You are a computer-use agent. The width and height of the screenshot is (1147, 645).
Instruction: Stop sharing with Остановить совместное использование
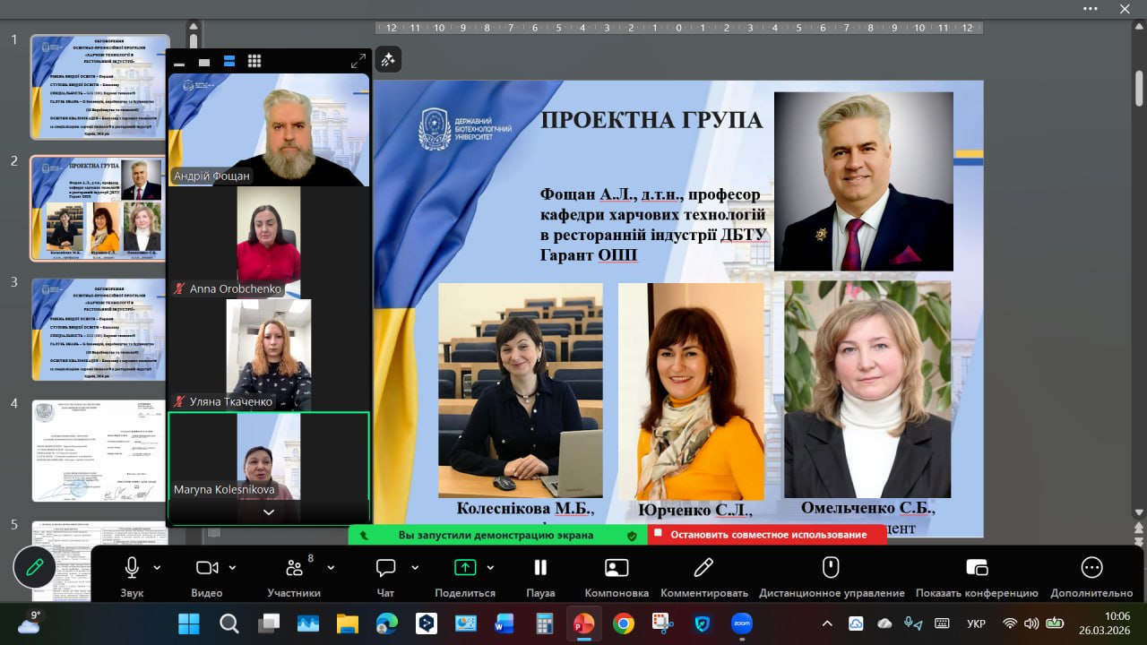(x=768, y=535)
